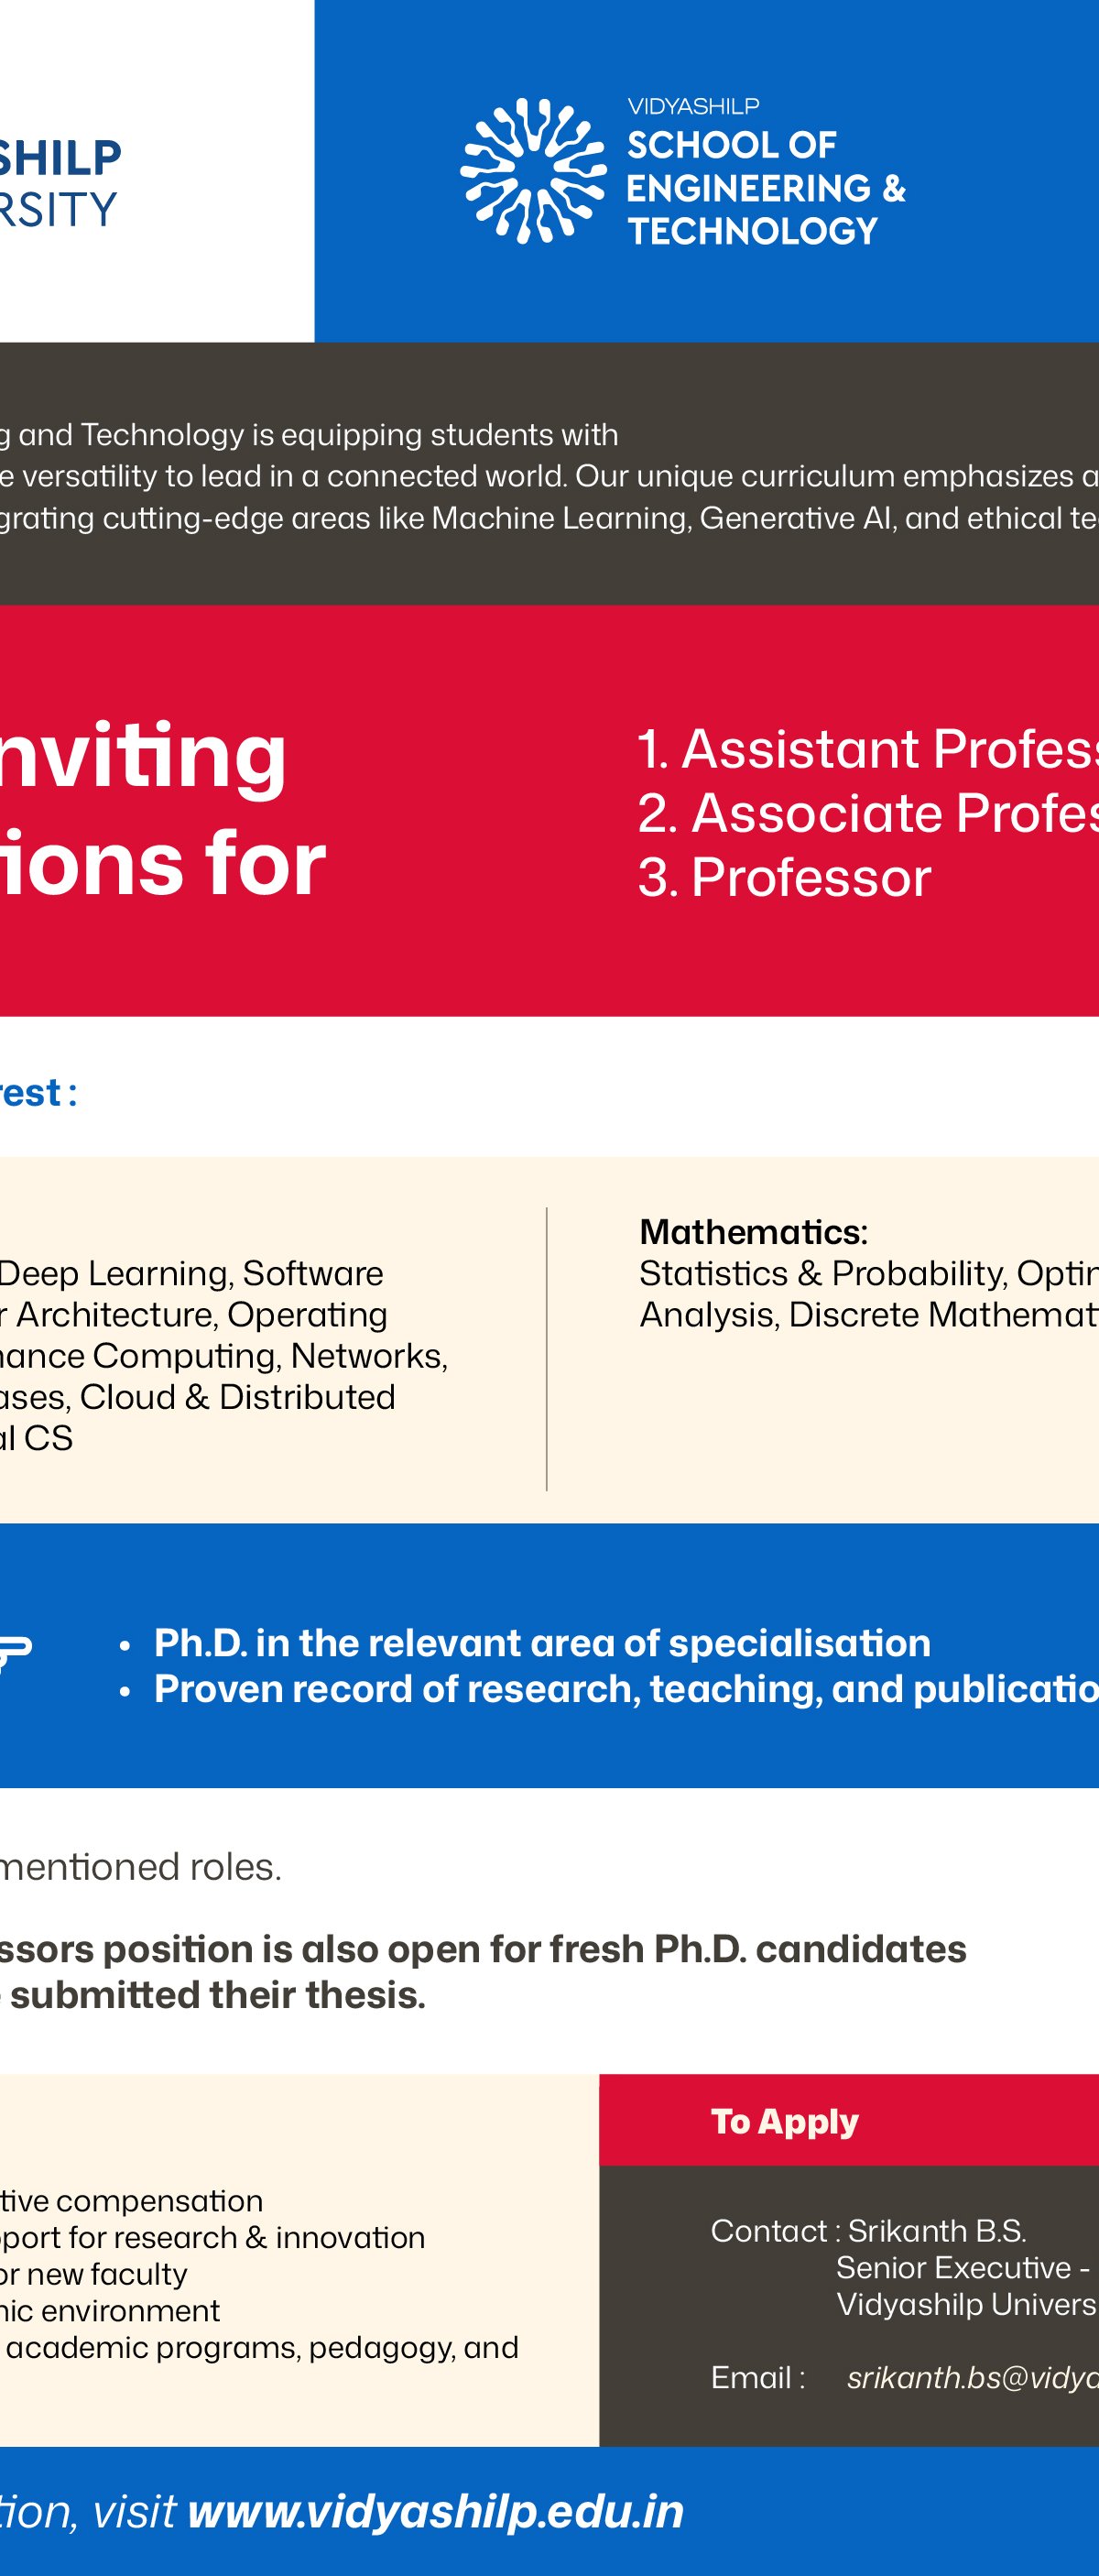The width and height of the screenshot is (1099, 2576).
Task: Click the Ph.D. in relevant area bullet
Action: [x=542, y=1643]
